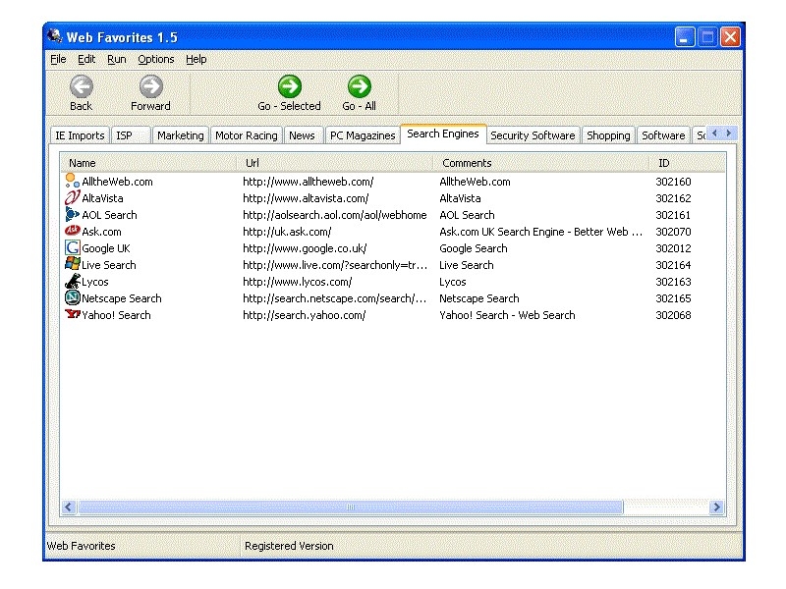Open the Options menu
The height and width of the screenshot is (589, 786).
pos(156,59)
